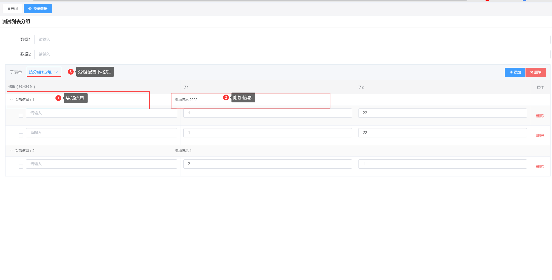The height and width of the screenshot is (280, 552).
Task: Click the 子2 field in second row
Action: point(442,133)
